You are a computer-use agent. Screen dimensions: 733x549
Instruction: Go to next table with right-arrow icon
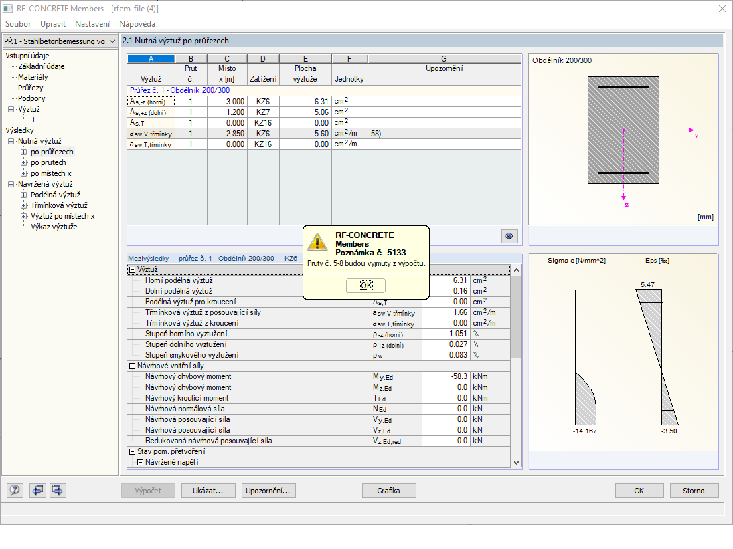[58, 490]
